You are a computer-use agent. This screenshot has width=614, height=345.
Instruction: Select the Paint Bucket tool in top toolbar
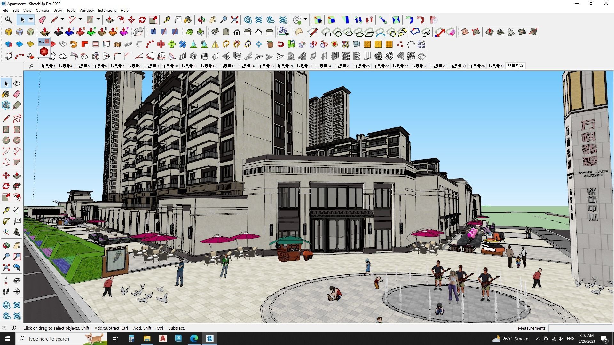coord(188,20)
